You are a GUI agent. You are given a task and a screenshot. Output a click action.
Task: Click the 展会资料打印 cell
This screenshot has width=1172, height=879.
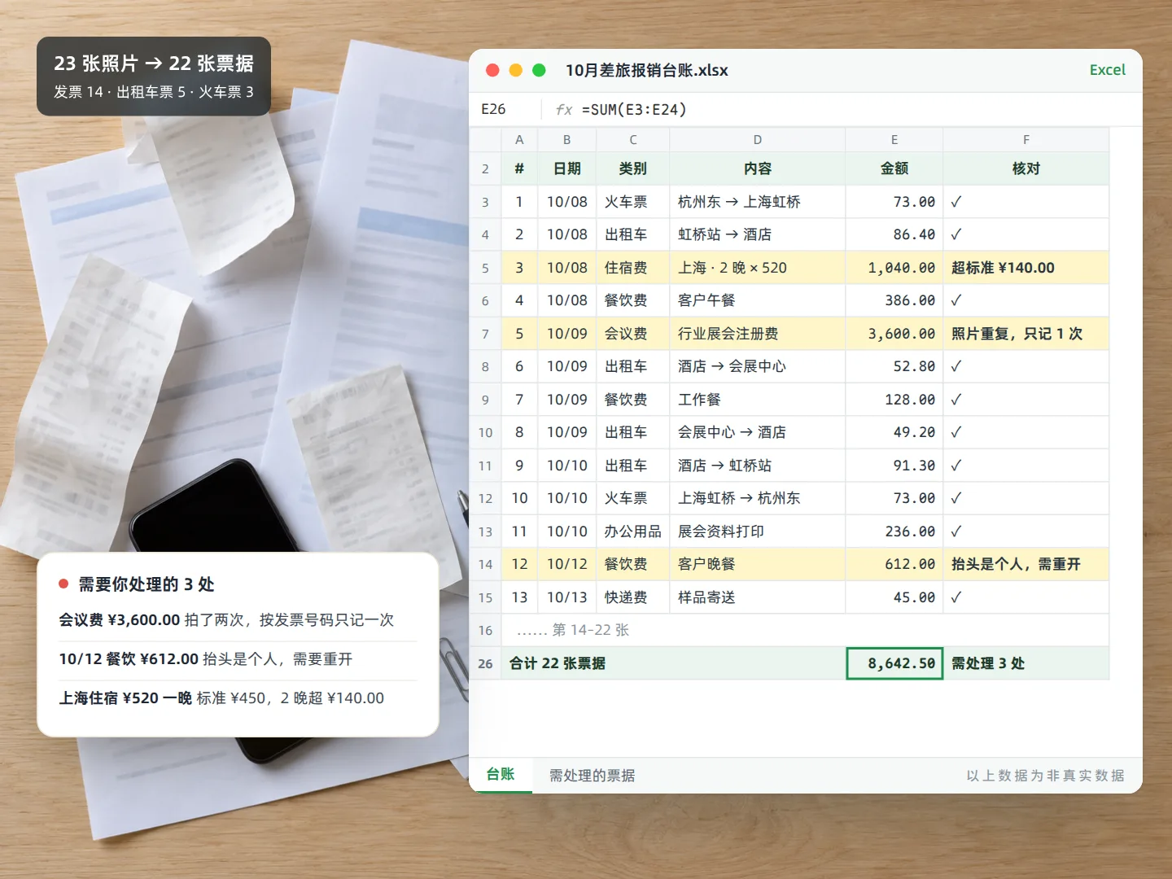pyautogui.click(x=758, y=531)
